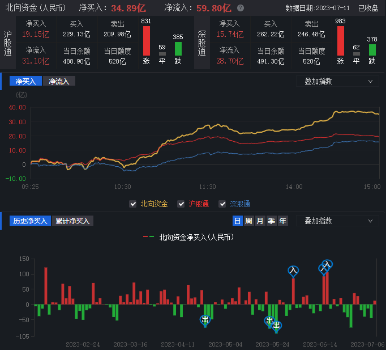Screen dimensions: 386x350
Task: Click the topmost '入' inflow marker on the right
Action: click(x=327, y=264)
